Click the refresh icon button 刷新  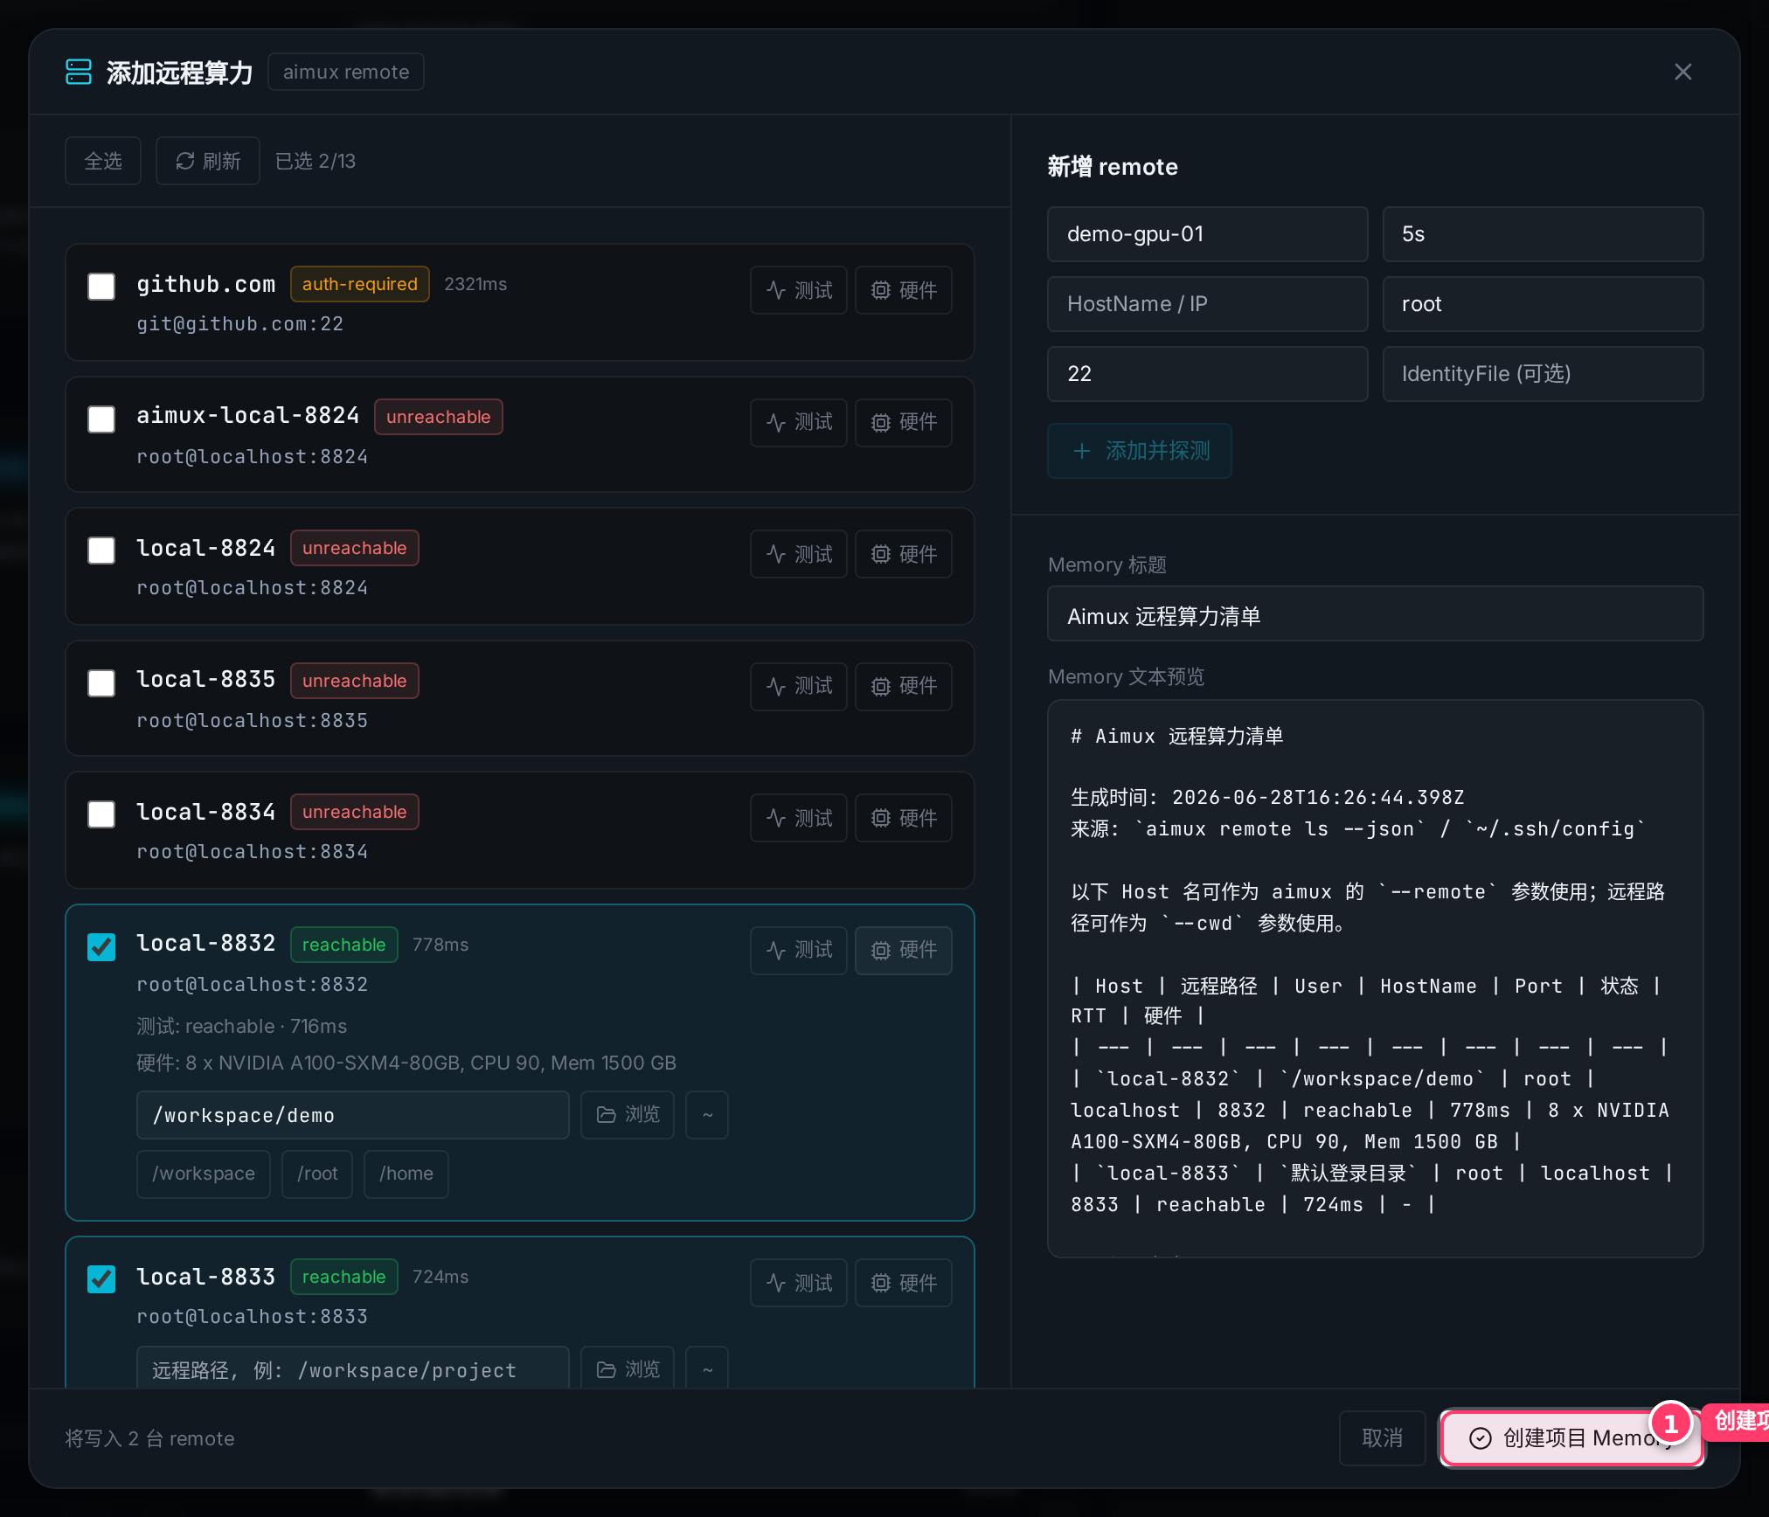point(208,161)
